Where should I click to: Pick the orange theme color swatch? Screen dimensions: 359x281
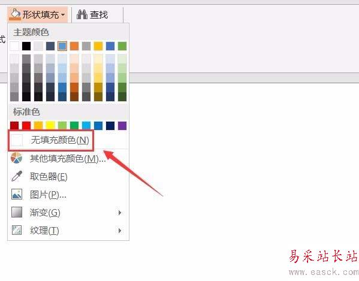pos(74,46)
